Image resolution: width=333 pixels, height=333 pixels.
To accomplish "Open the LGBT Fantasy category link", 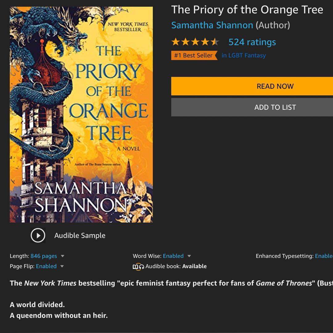I will 244,55.
